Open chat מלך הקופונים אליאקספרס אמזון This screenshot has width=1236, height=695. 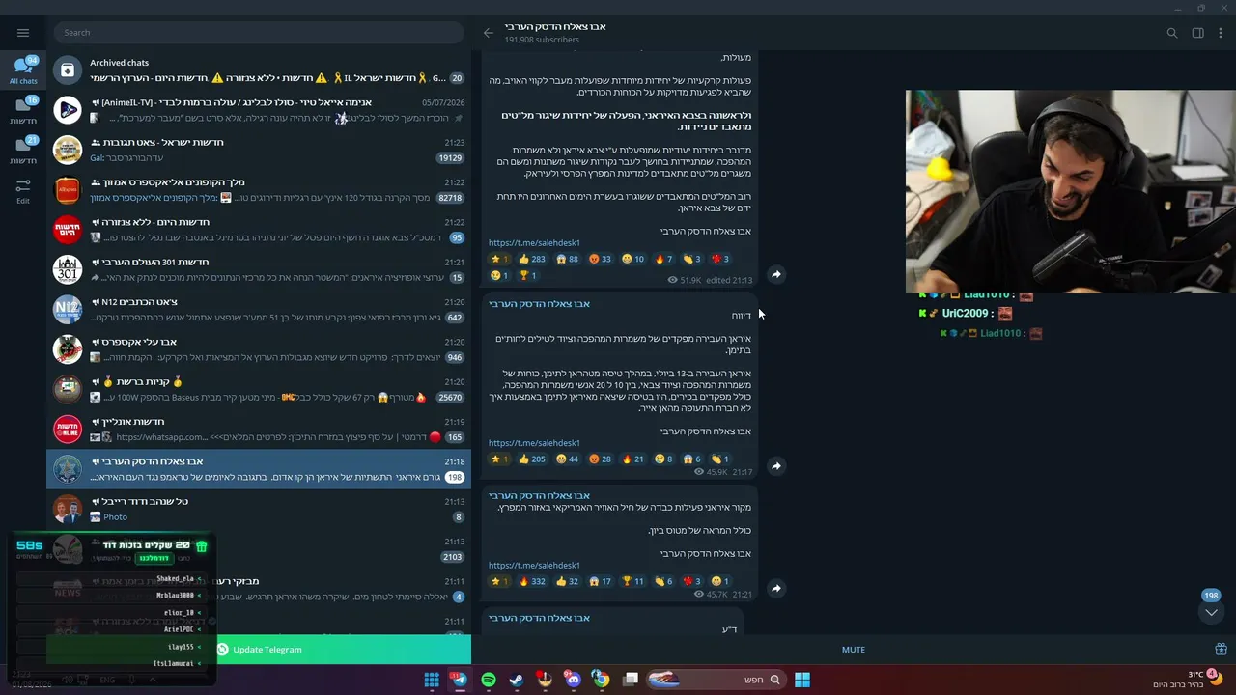click(x=259, y=190)
